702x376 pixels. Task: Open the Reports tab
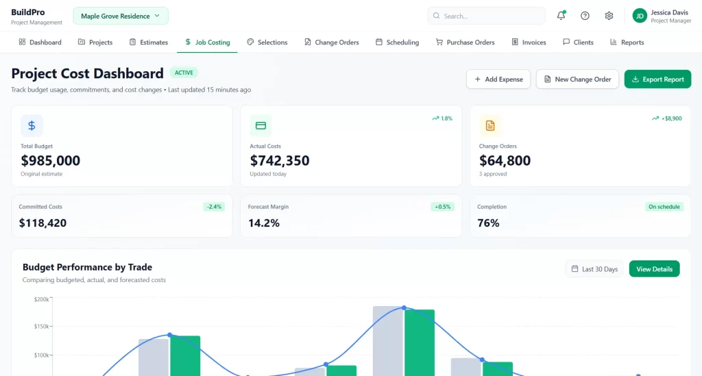click(x=627, y=42)
